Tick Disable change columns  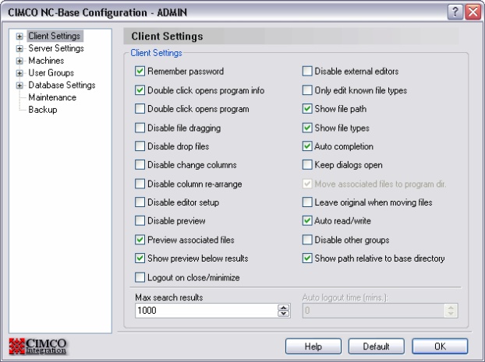[140, 165]
